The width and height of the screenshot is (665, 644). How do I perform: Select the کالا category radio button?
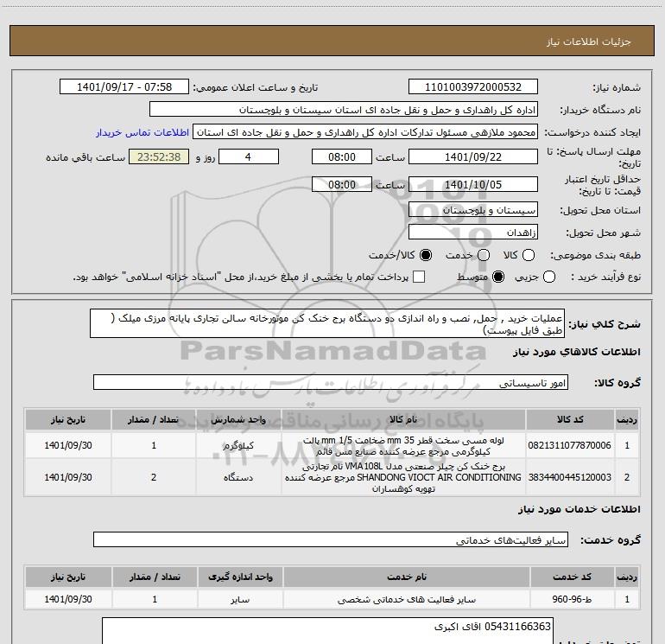point(529,255)
